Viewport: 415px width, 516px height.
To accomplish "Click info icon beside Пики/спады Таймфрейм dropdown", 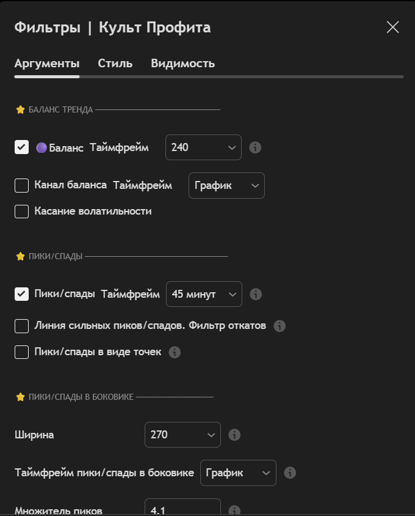I will click(x=256, y=294).
